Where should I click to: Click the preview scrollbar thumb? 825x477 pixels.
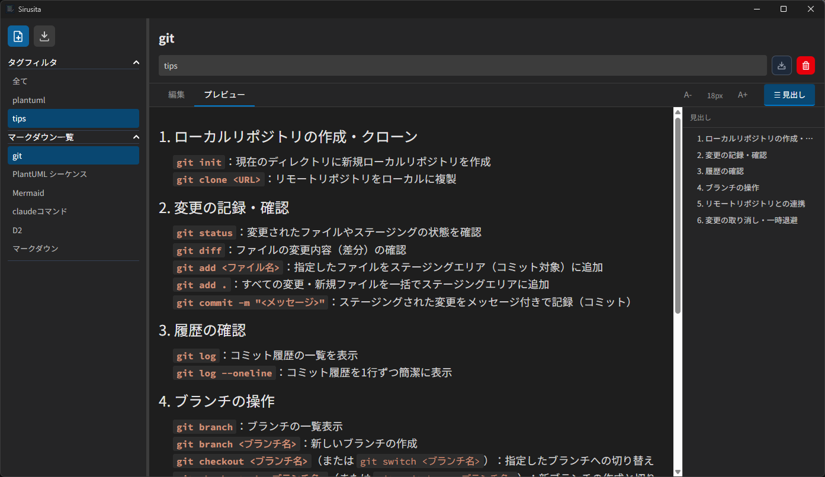pyautogui.click(x=678, y=215)
